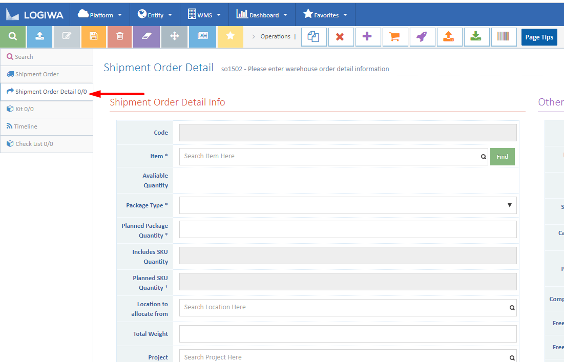The width and height of the screenshot is (564, 362).
Task: Open the Dashboard menu
Action: pos(262,14)
